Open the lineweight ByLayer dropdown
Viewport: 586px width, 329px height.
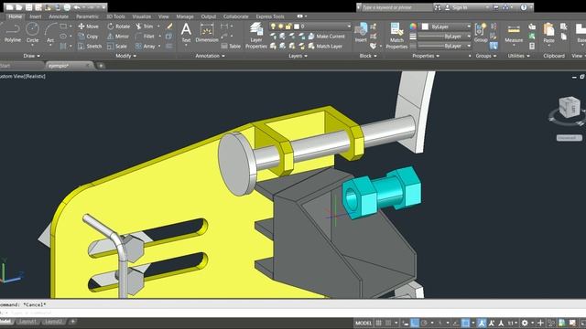pyautogui.click(x=445, y=37)
